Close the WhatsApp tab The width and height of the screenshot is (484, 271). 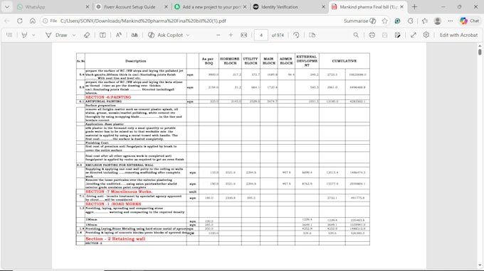point(88,7)
